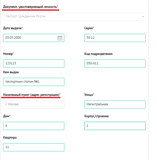This screenshot has height=160, width=157.
Task: Click the Квартира label text
Action: pos(10,138)
